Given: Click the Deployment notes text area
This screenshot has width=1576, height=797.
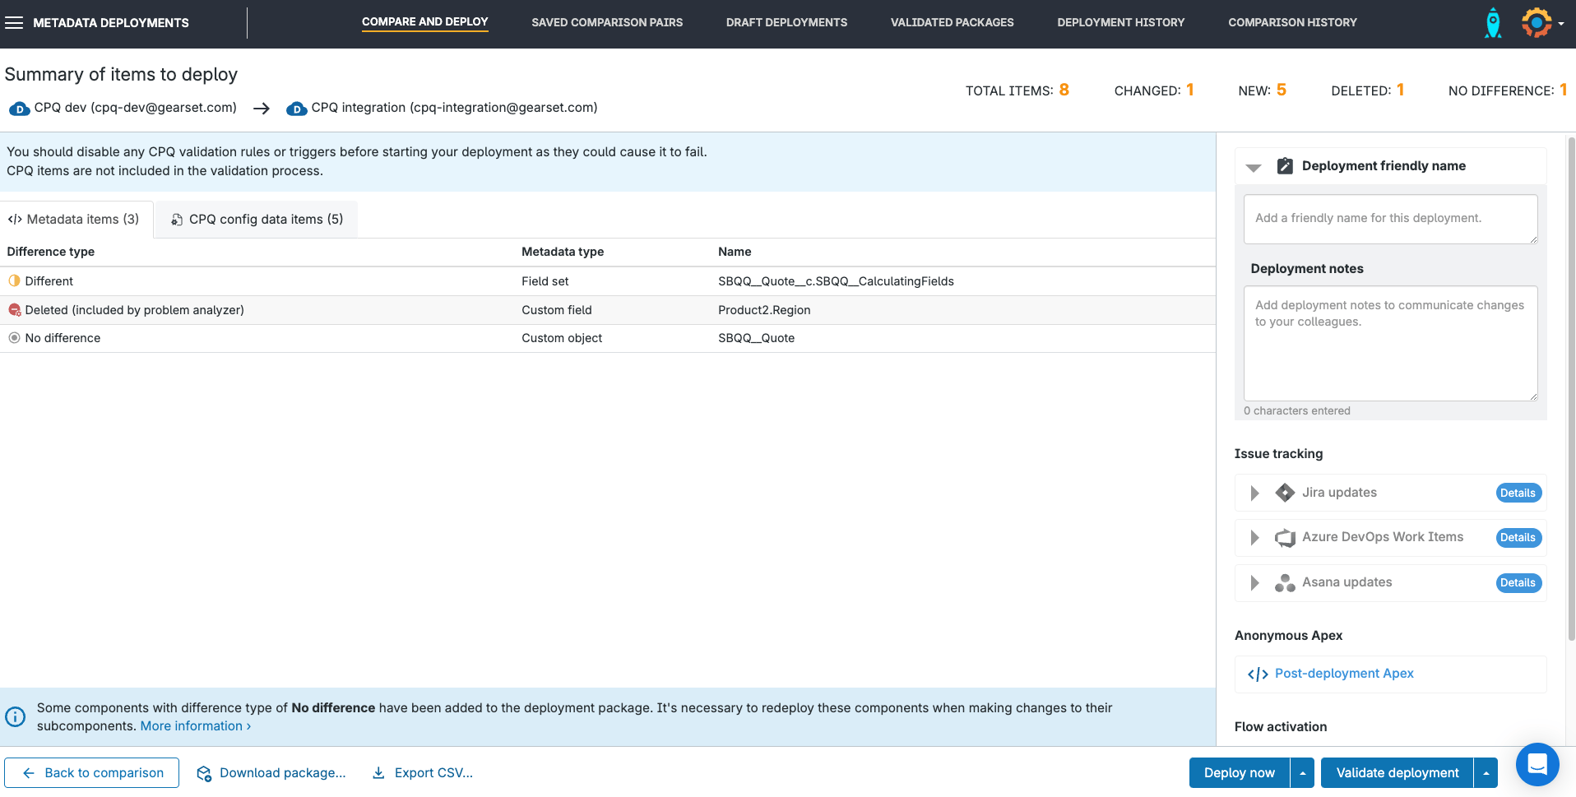Looking at the screenshot, I should click(1389, 343).
